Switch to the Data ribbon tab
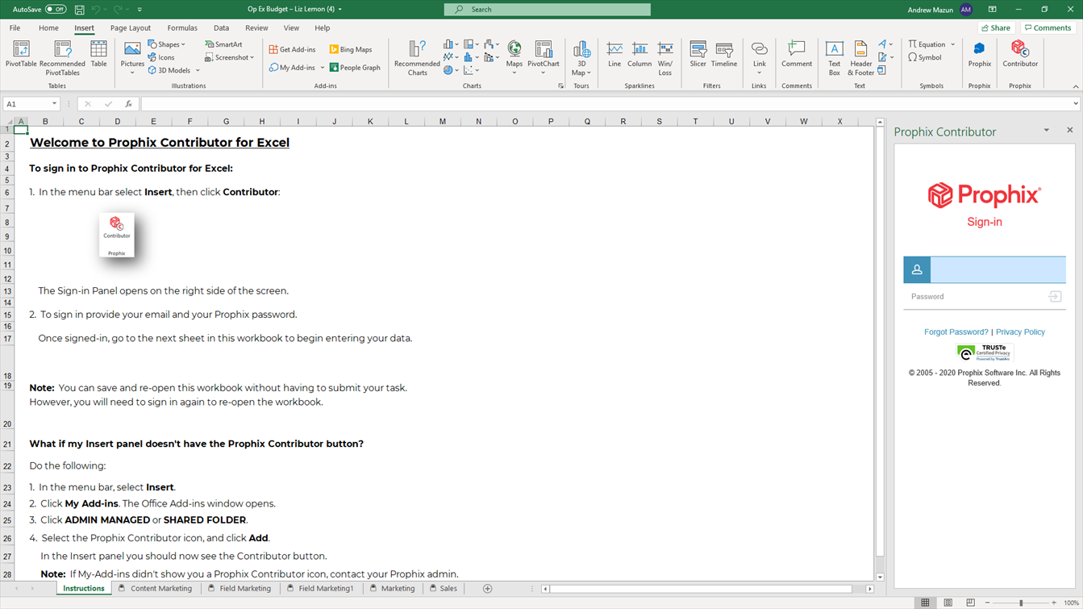Screen dimensions: 1083x609 221,27
